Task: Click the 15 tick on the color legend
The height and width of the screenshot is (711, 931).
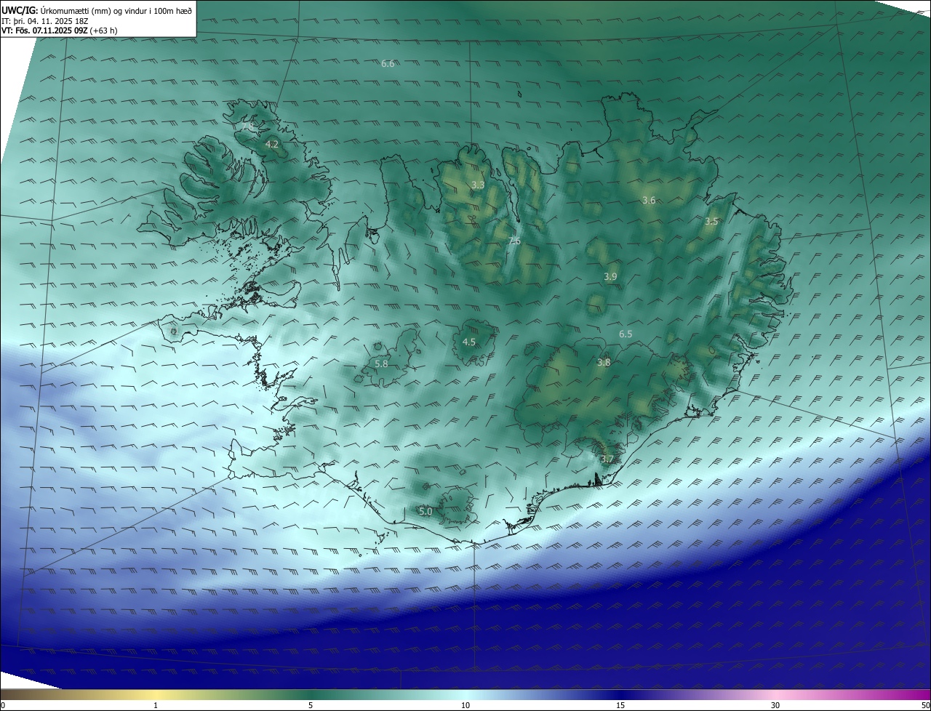Action: (620, 705)
